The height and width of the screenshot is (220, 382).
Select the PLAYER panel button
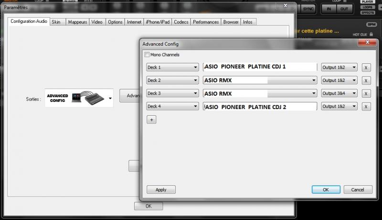tap(367, 2)
